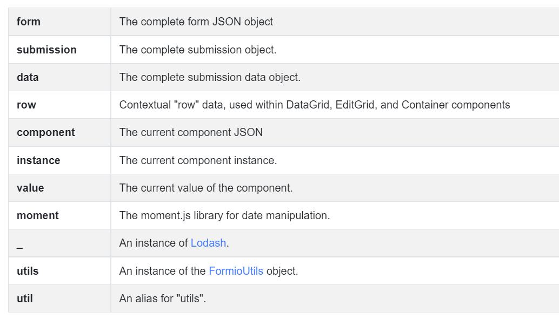Select the 'value' variable name
The width and height of the screenshot is (559, 326).
30,188
